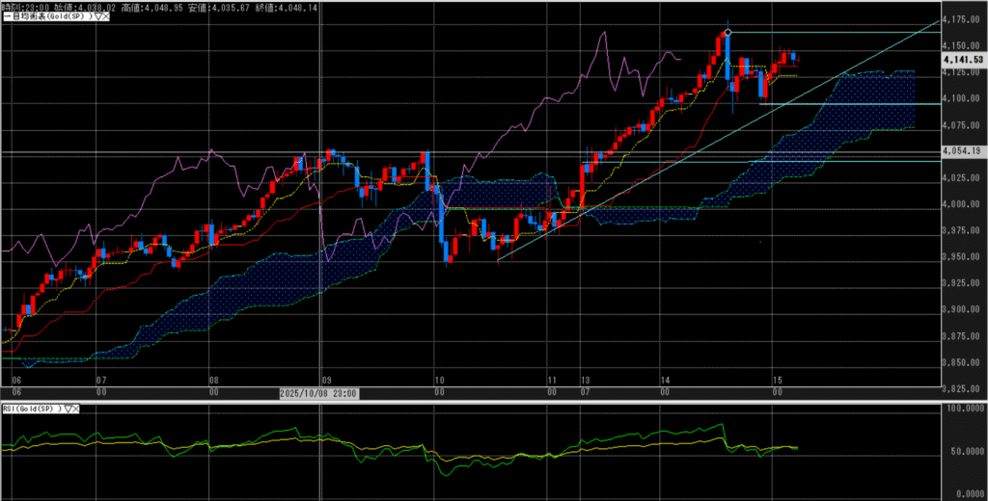Click the minus icon beside 一目均衡表 label

click(x=4, y=17)
